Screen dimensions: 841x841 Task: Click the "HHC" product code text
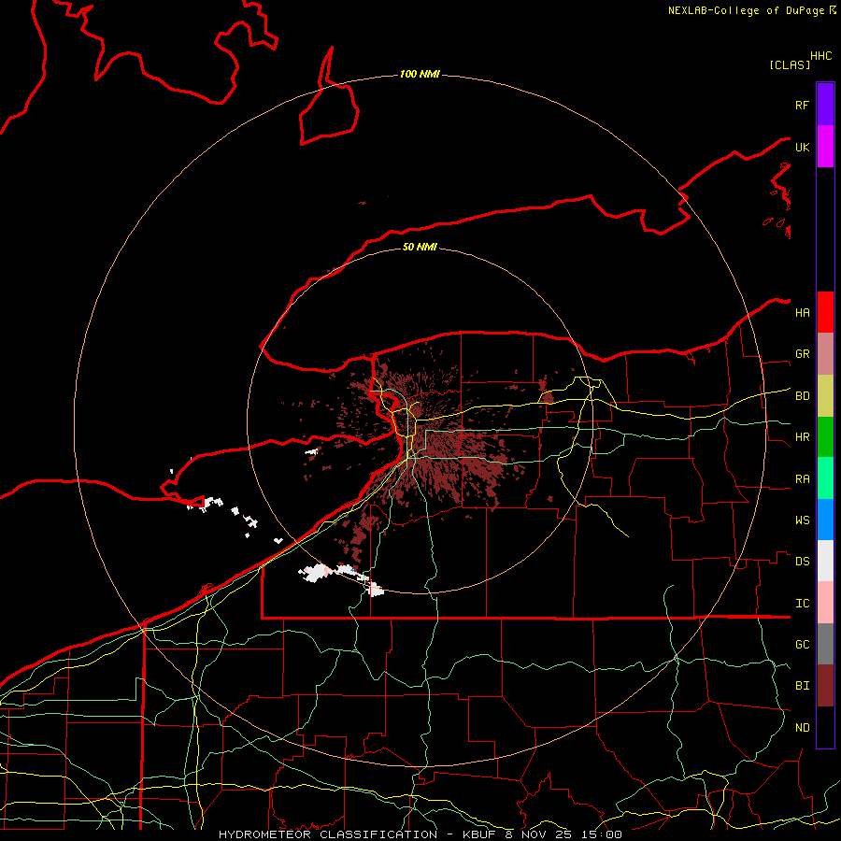pos(820,56)
